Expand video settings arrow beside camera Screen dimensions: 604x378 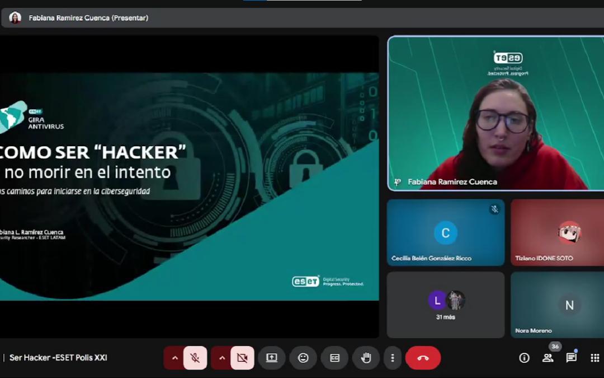click(x=222, y=358)
